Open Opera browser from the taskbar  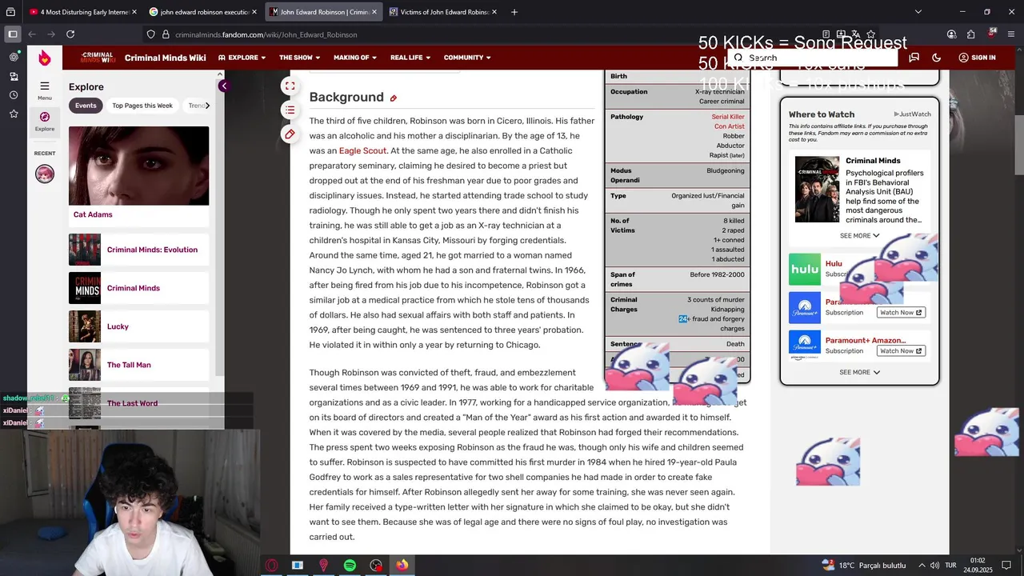pos(272,566)
